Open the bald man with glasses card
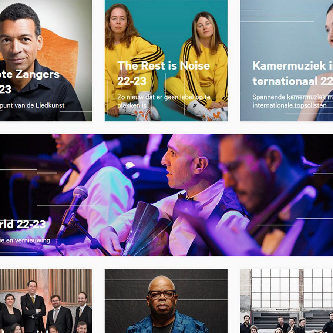 [x=166, y=301]
